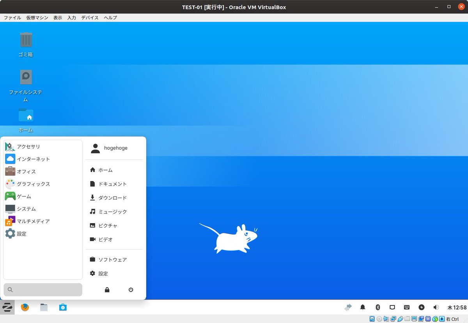Open the ファイル menu in VirtualBox
The width and height of the screenshot is (468, 323).
(12, 18)
